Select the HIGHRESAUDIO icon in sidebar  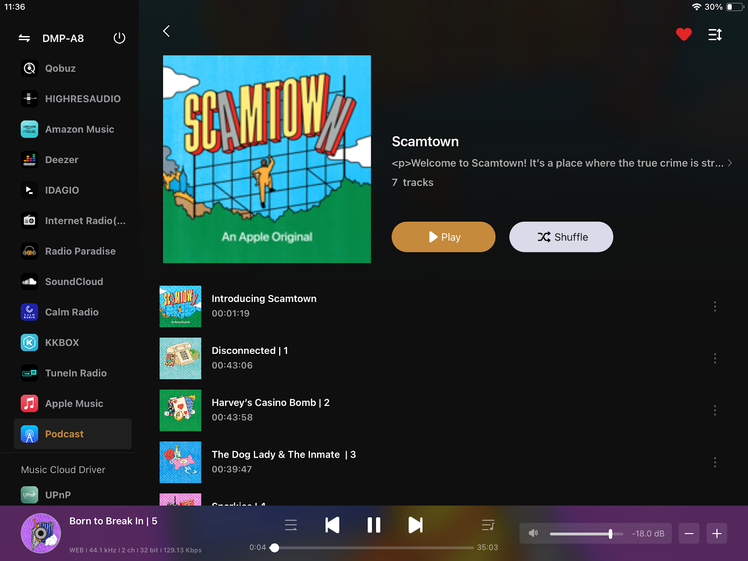pyautogui.click(x=29, y=99)
